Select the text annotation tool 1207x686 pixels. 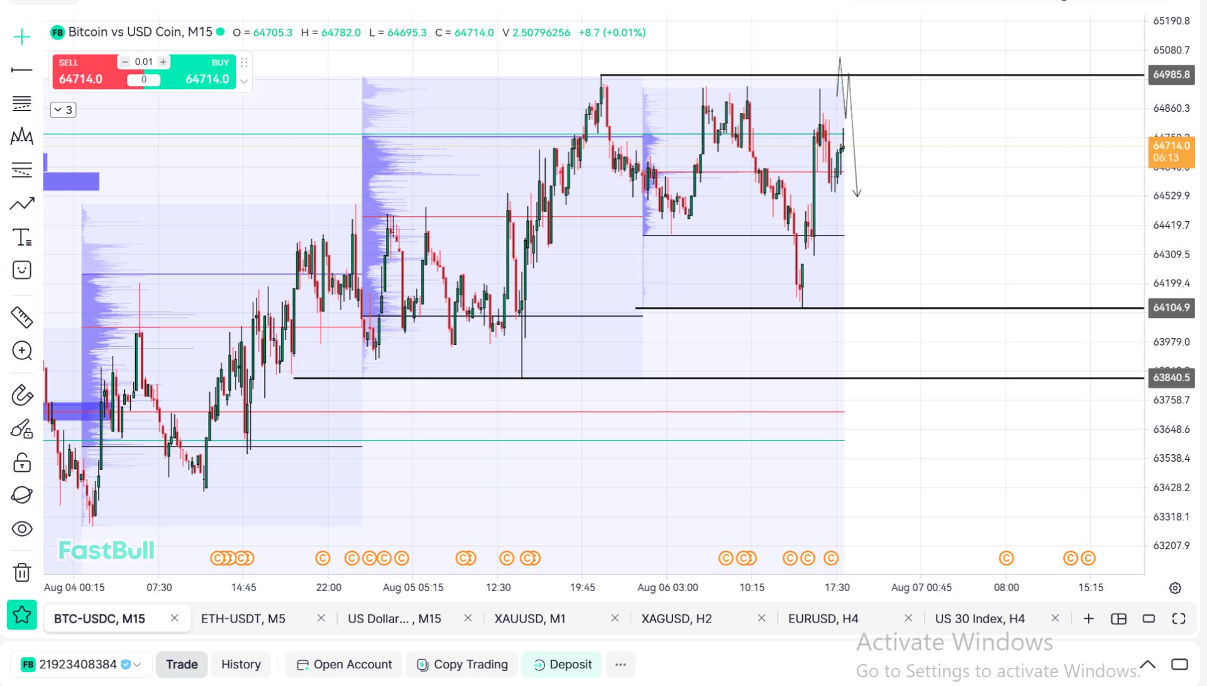[22, 237]
